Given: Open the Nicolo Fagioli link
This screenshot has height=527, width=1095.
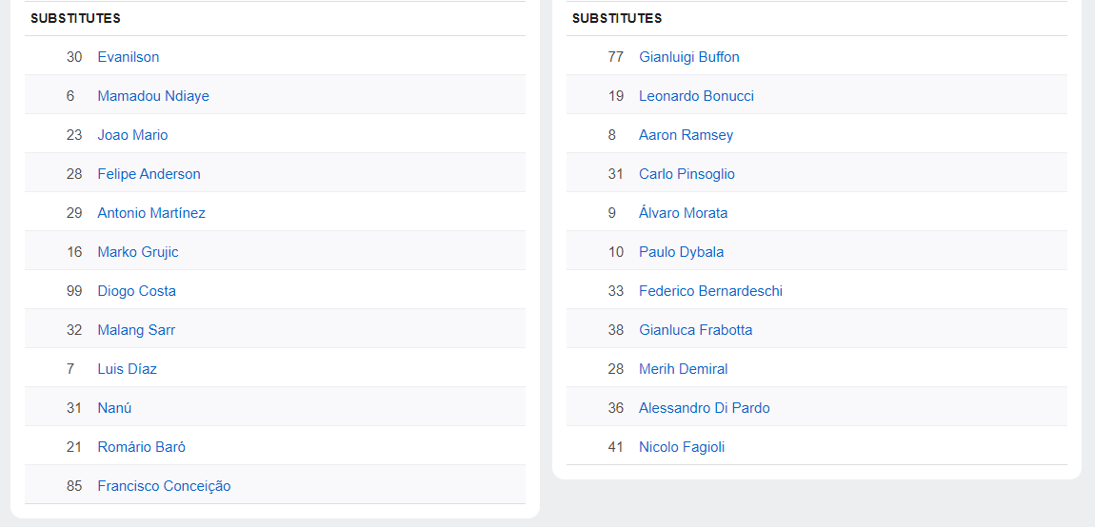Looking at the screenshot, I should pyautogui.click(x=682, y=447).
